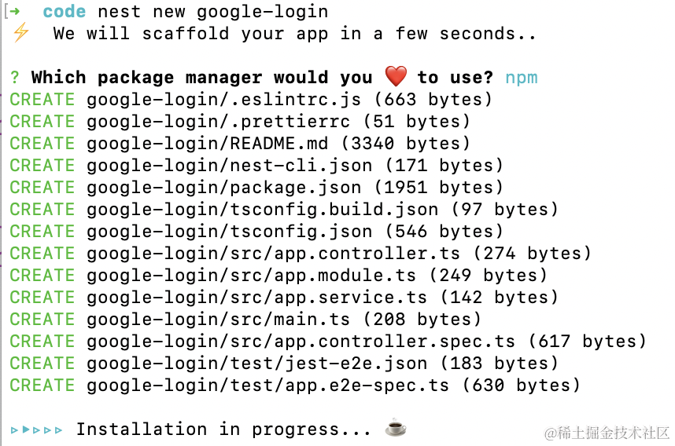Click the 稀土掘金技术社区 watermark
The image size is (675, 446).
pos(602,433)
